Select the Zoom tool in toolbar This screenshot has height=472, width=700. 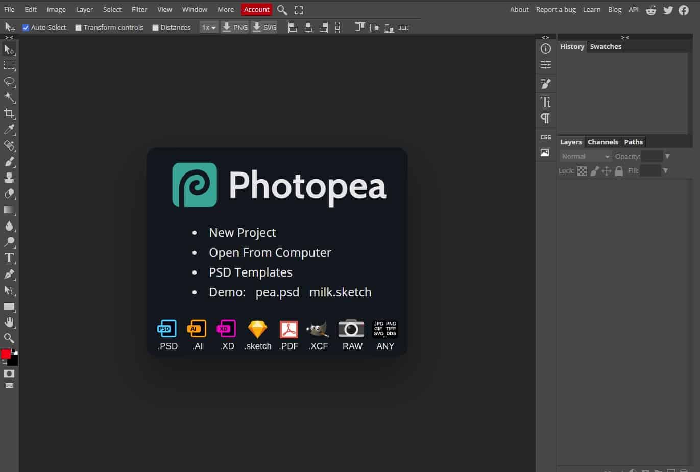pos(9,338)
